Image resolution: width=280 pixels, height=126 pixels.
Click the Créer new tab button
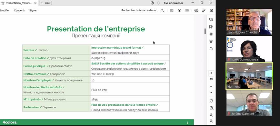point(45,3)
